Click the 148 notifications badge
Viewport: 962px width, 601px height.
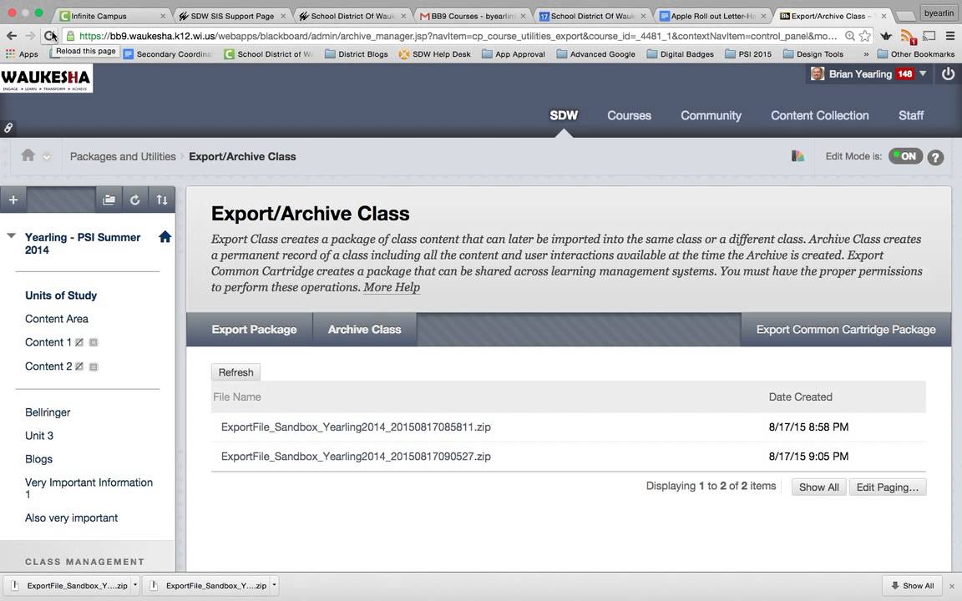pos(905,73)
